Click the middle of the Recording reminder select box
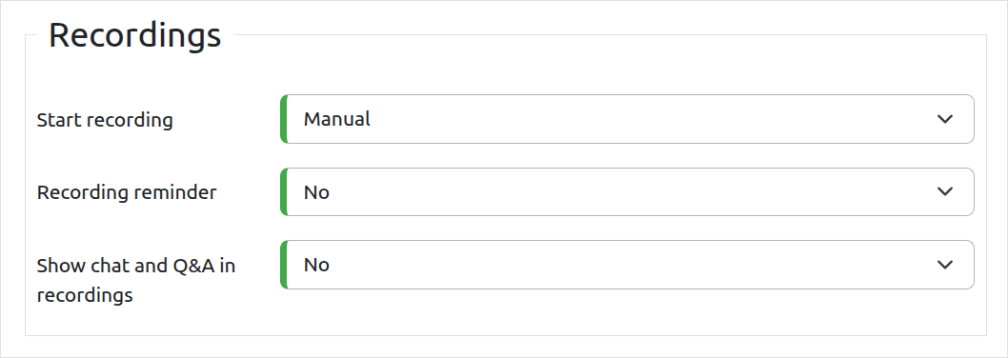Screen dimensions: 1008x358 click(x=628, y=191)
